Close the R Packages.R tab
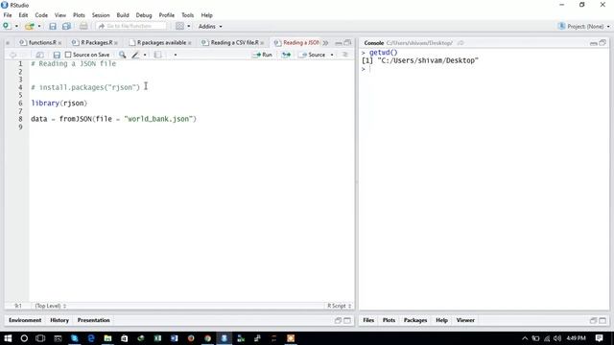614x345 pixels. (x=116, y=43)
